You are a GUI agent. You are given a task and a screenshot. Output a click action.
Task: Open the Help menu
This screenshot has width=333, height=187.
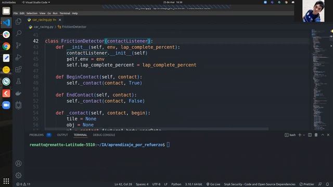pyautogui.click(x=75, y=14)
